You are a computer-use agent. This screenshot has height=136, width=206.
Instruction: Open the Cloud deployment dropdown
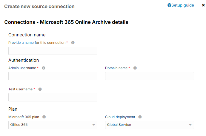pyautogui.click(x=150, y=125)
